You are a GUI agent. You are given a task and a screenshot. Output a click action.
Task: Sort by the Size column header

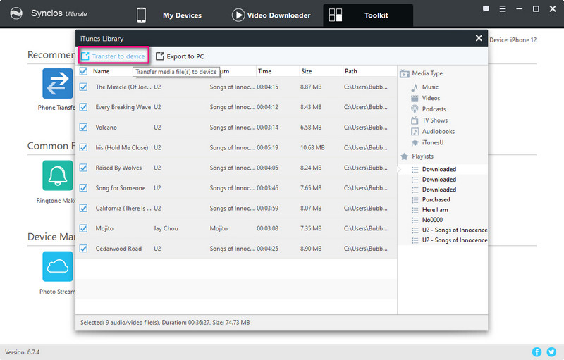pos(307,71)
